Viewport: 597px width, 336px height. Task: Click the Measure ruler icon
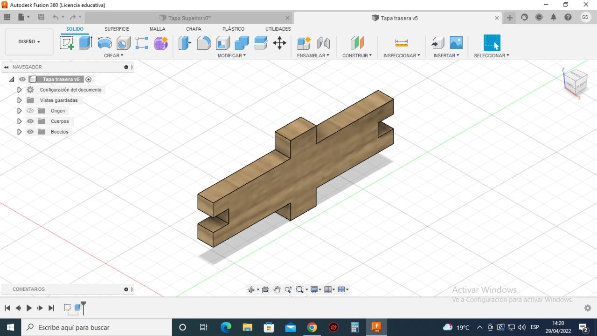pos(402,43)
